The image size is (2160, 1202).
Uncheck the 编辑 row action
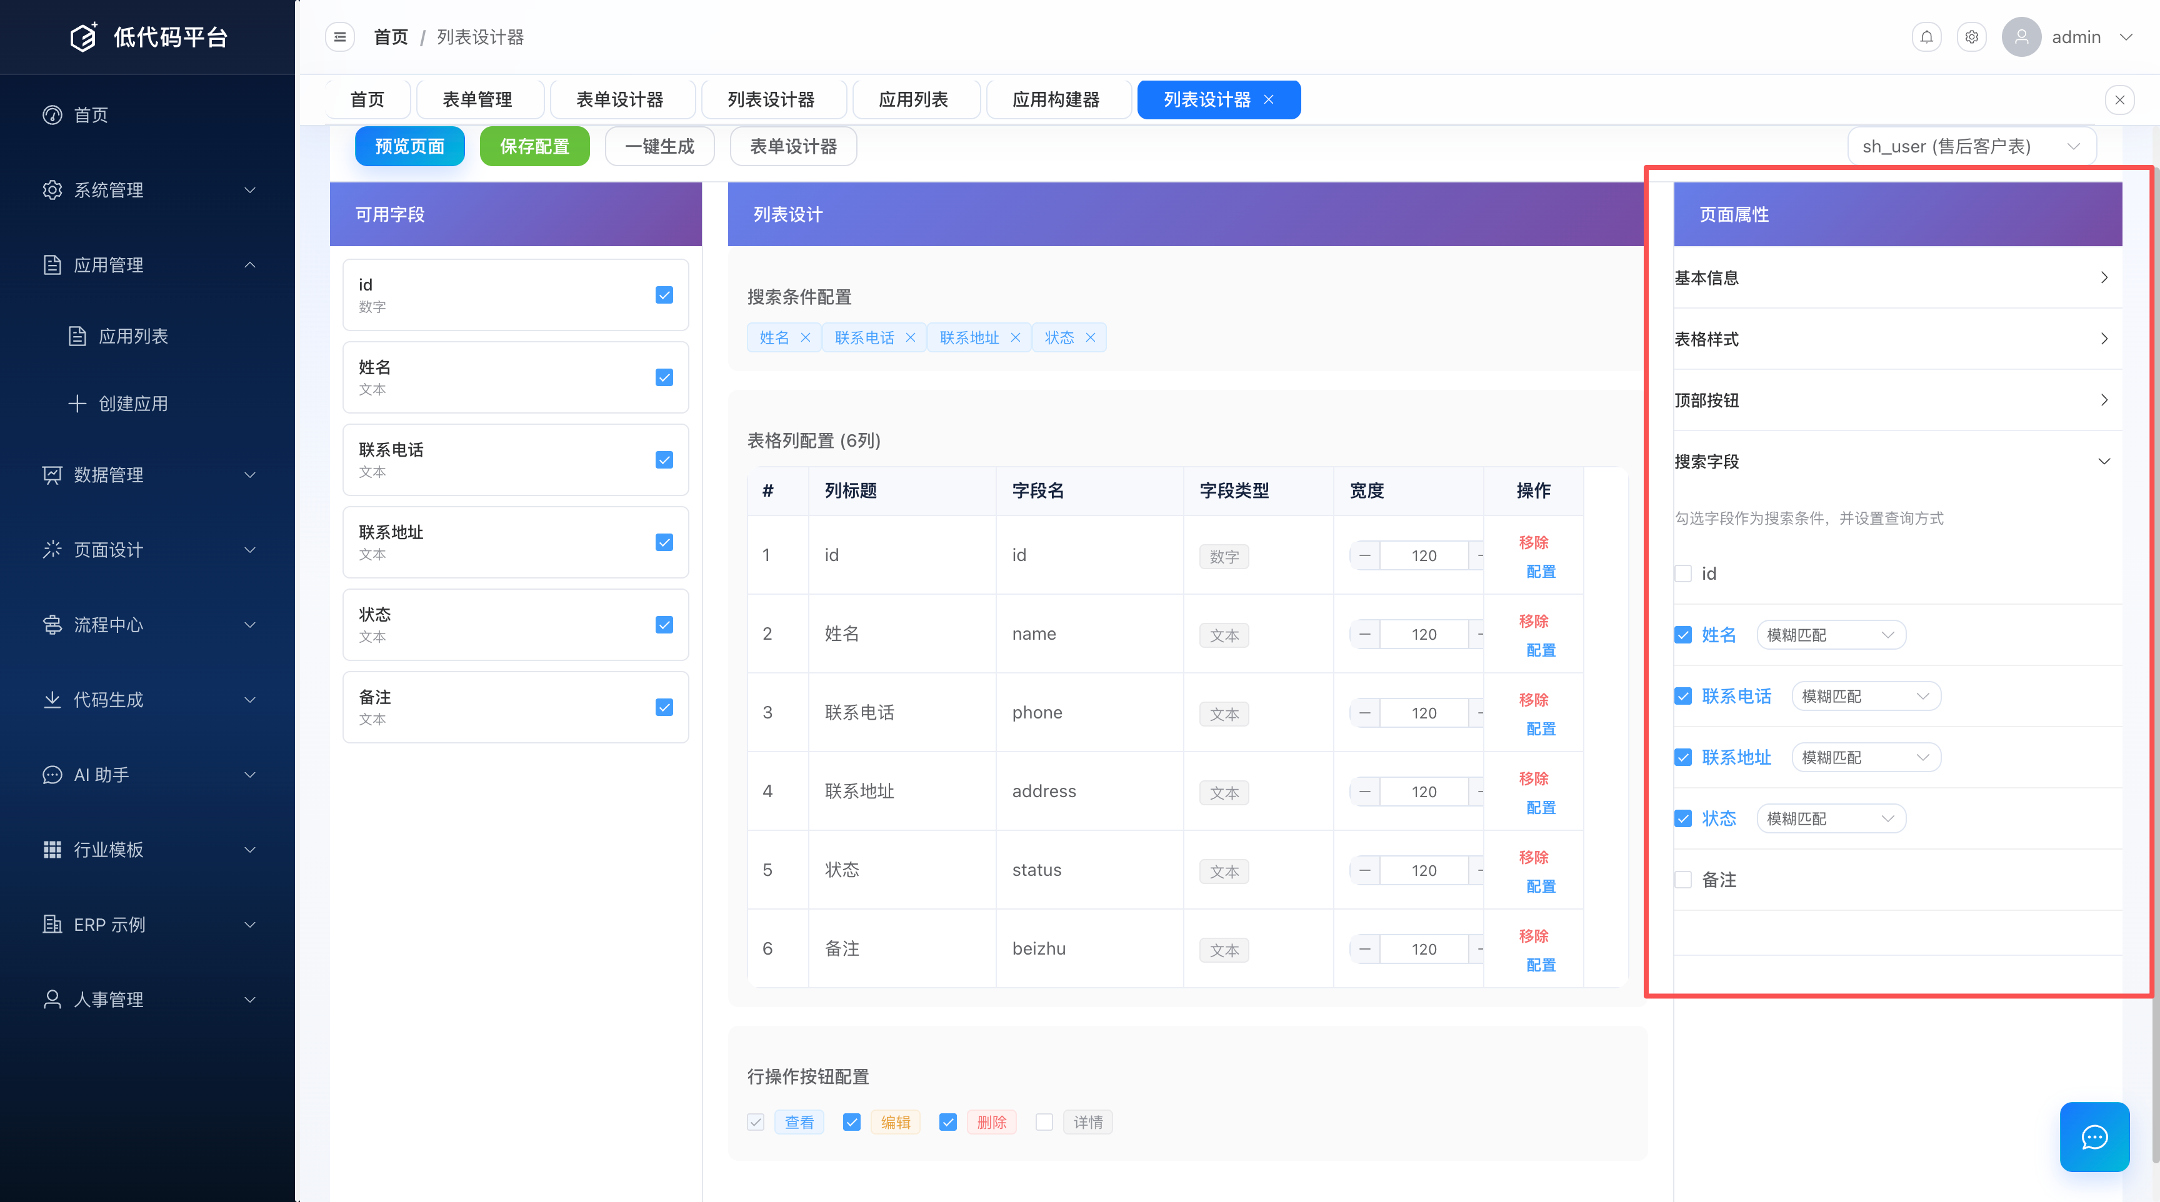(x=852, y=1121)
